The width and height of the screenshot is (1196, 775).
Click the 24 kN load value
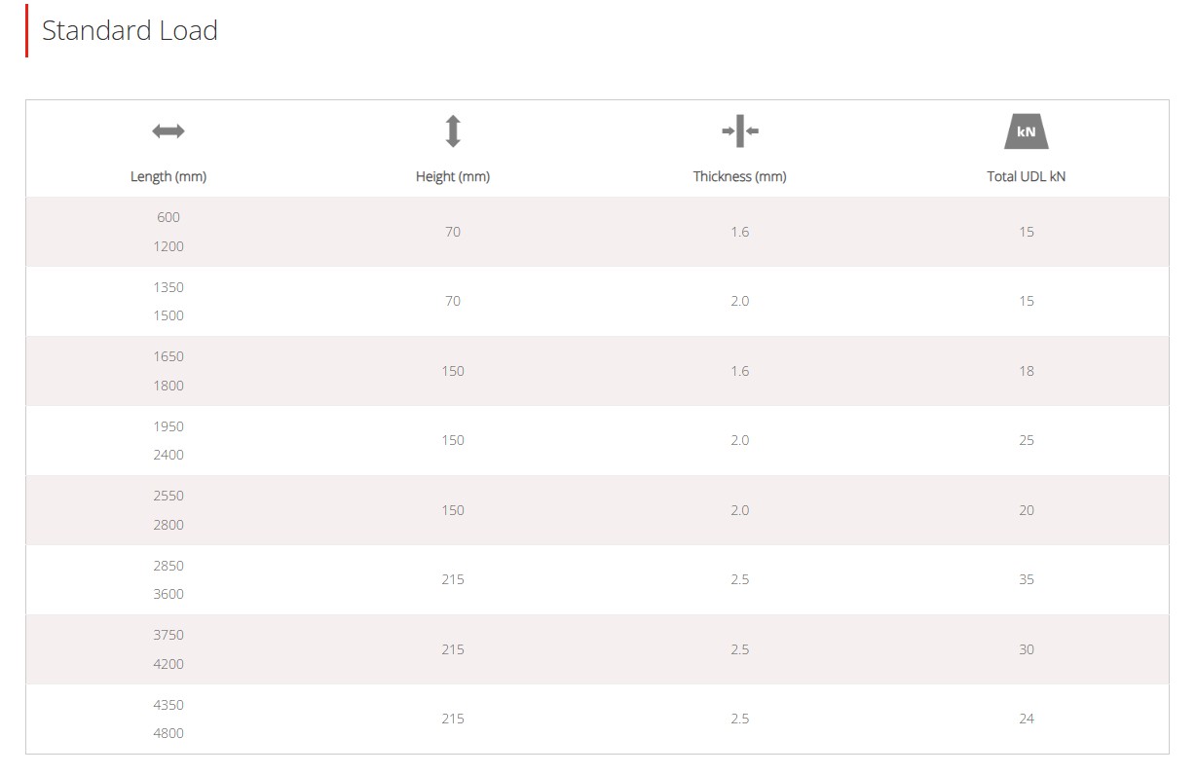coord(1027,719)
